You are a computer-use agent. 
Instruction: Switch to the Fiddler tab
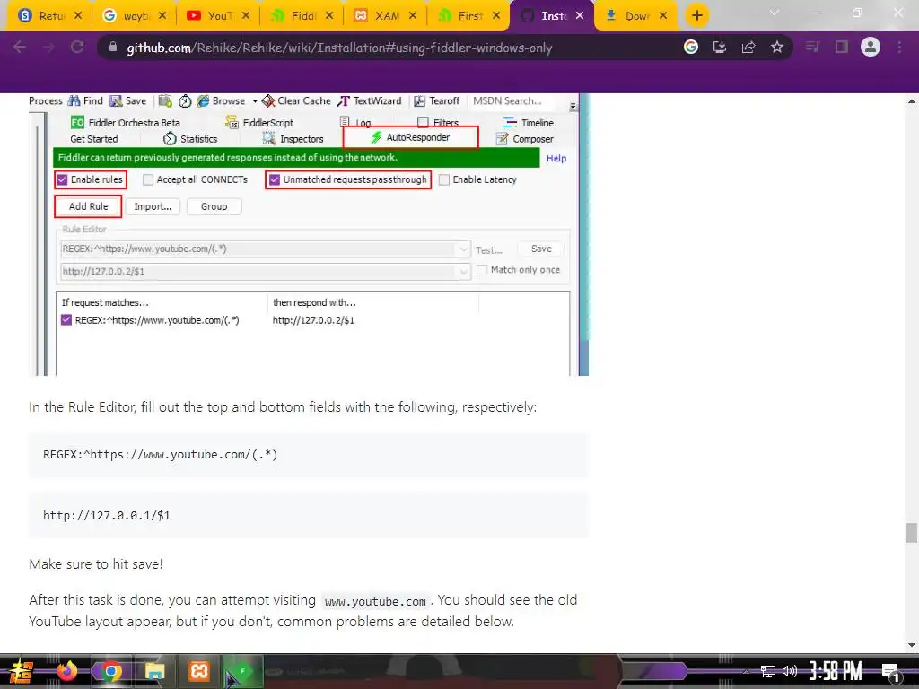coord(302,16)
